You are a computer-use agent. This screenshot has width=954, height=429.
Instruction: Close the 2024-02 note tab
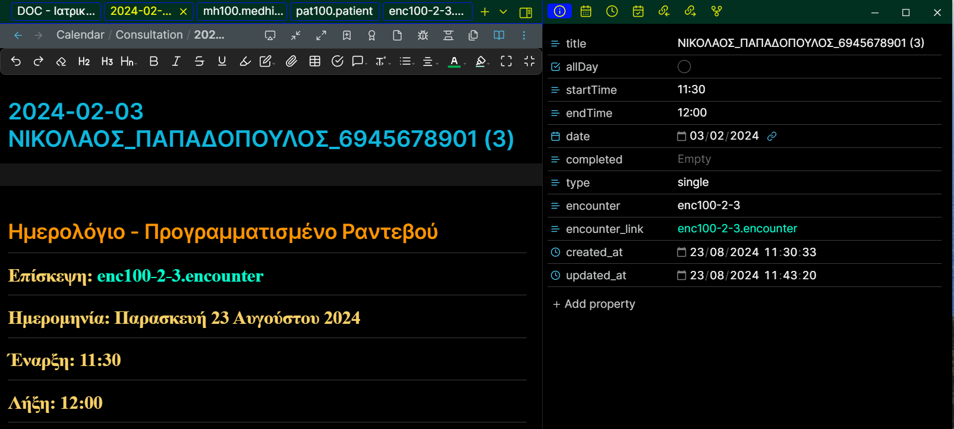[x=183, y=11]
